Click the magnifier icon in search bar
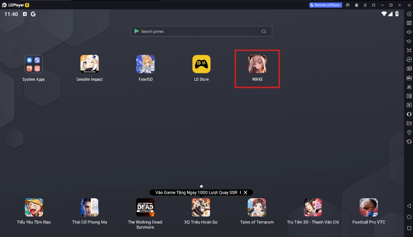The height and width of the screenshot is (237, 413). pyautogui.click(x=264, y=31)
